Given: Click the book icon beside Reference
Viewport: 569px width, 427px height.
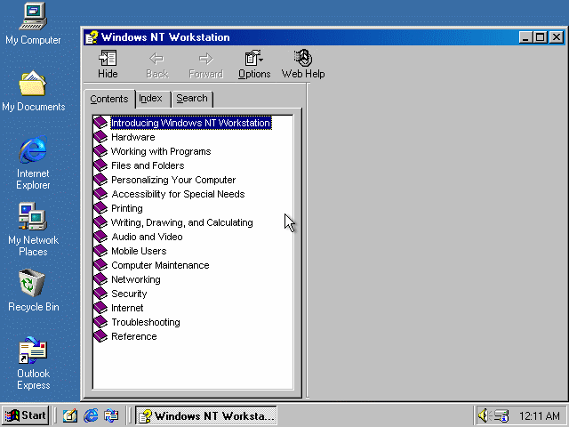Looking at the screenshot, I should pyautogui.click(x=100, y=336).
